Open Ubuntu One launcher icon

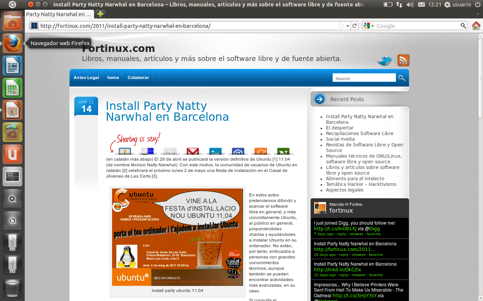(x=12, y=154)
